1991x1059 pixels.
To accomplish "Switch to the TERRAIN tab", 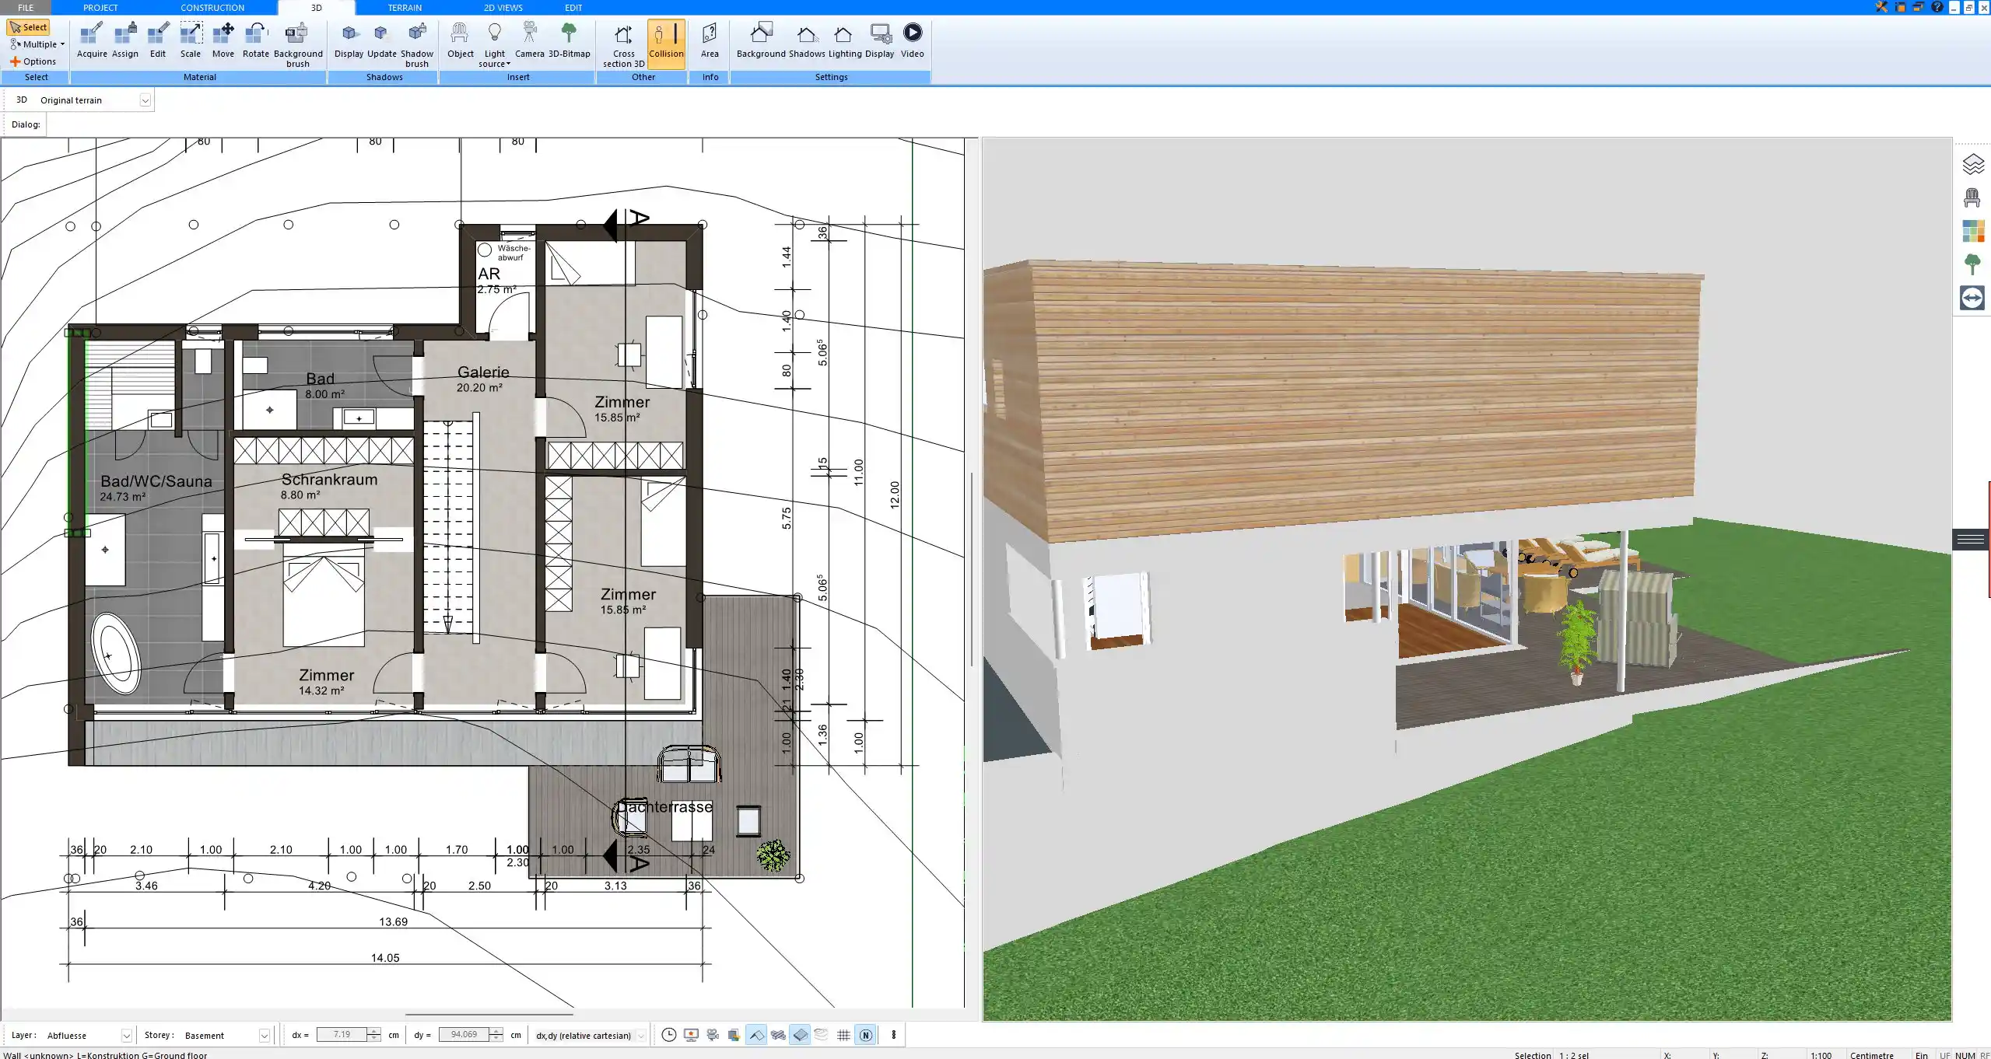I will pyautogui.click(x=405, y=7).
